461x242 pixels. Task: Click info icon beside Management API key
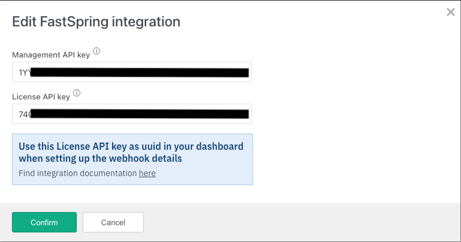(97, 52)
